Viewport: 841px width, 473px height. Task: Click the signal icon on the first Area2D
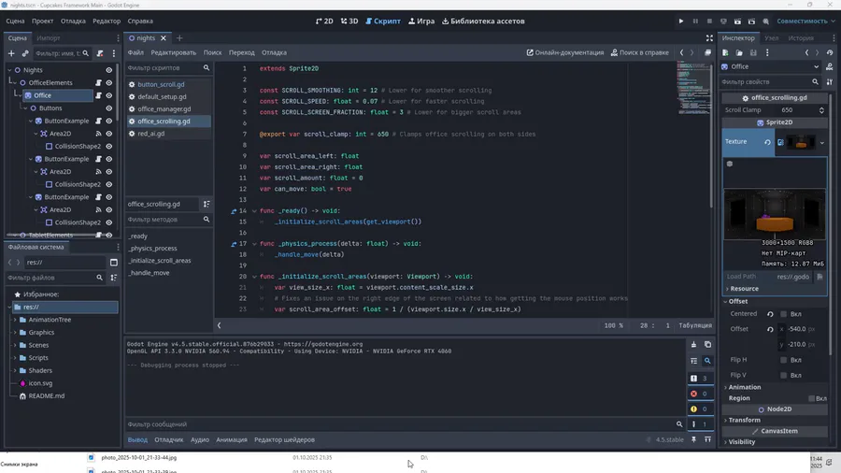pyautogui.click(x=99, y=134)
